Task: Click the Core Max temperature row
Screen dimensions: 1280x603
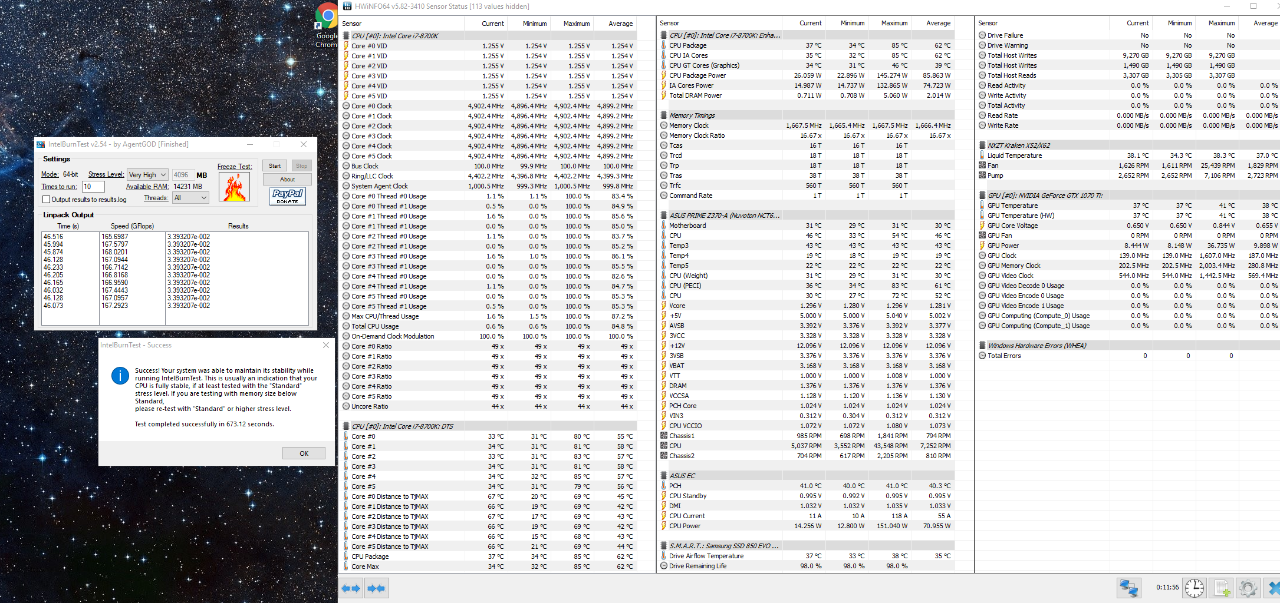Action: pyautogui.click(x=488, y=566)
